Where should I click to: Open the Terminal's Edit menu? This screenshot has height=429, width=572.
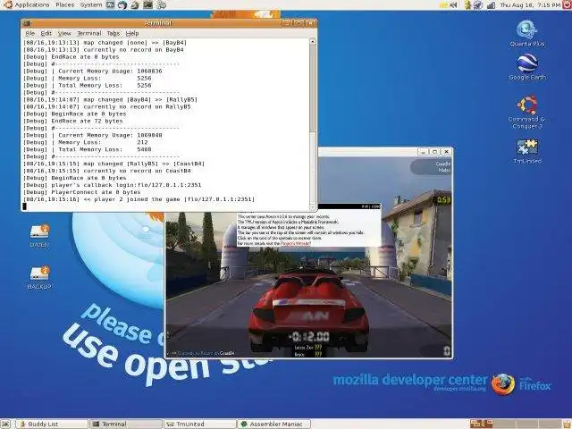coord(46,33)
